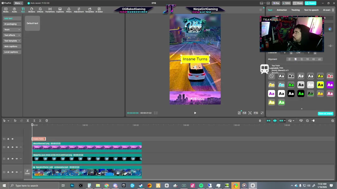Viewport: 337px width, 189px height.
Task: Open the Stickers panel
Action: (32, 10)
